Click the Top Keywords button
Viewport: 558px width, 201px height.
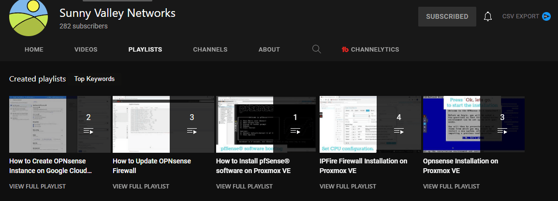coord(94,79)
